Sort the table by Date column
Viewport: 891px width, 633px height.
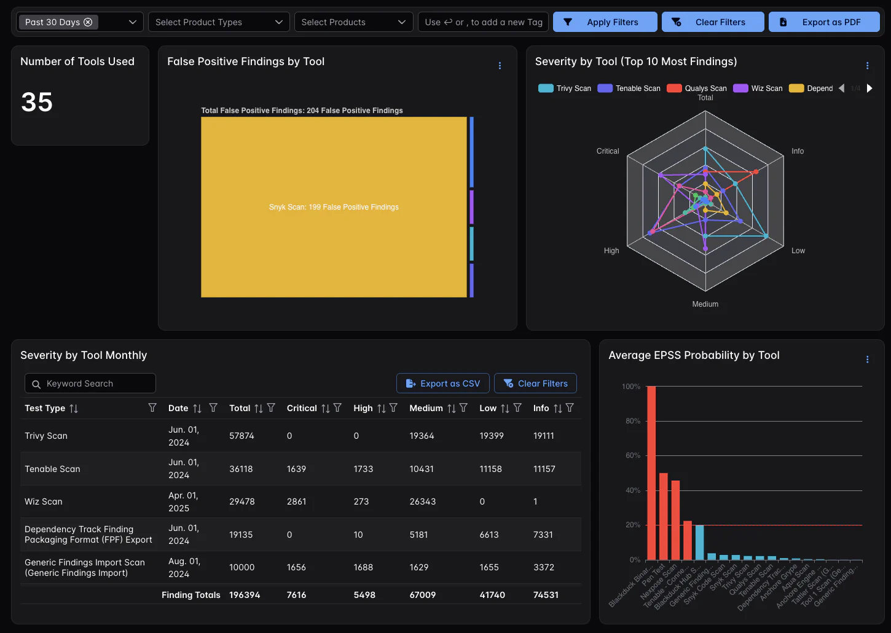pos(197,409)
